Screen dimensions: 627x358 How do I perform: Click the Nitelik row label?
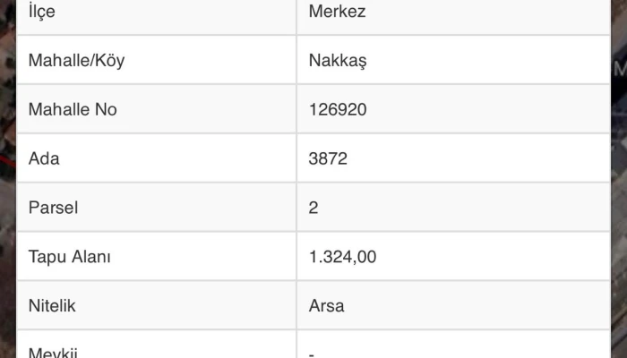click(52, 305)
